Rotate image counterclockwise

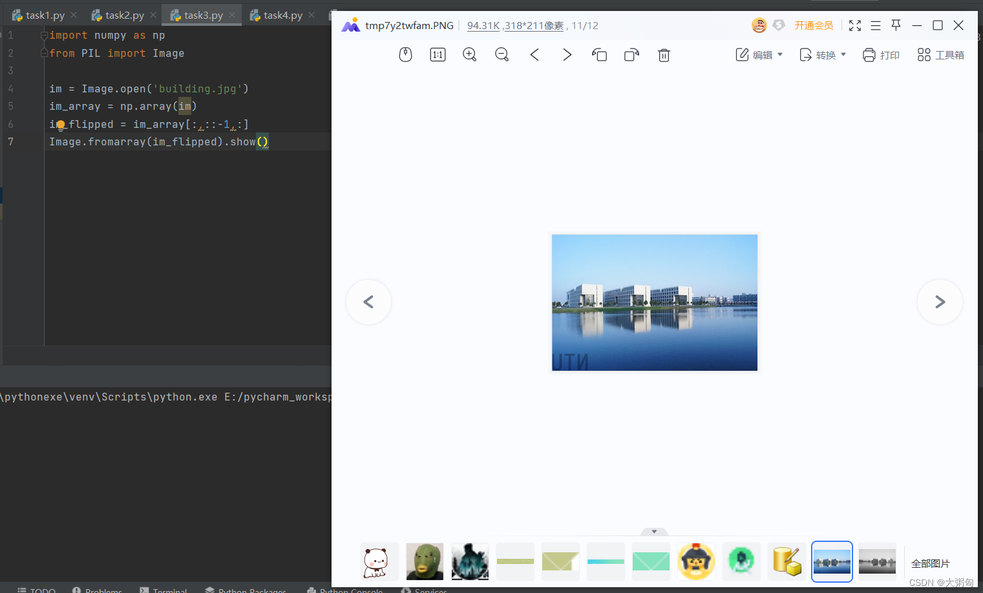[x=599, y=55]
